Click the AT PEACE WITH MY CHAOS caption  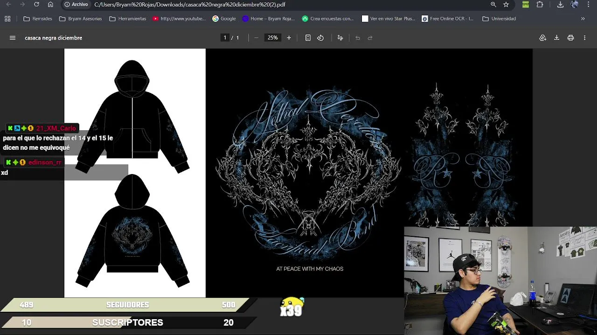310,268
